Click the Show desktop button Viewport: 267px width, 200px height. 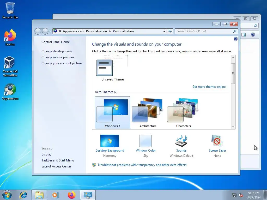(265, 195)
